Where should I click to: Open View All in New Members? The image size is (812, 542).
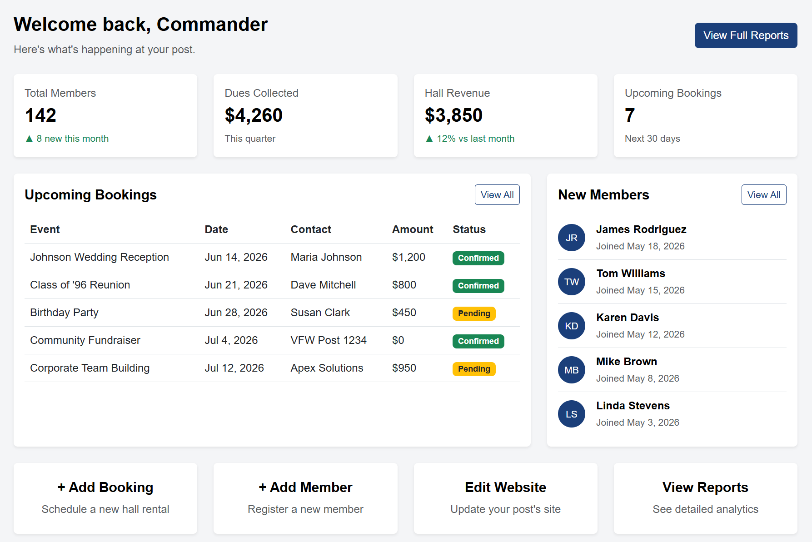(x=764, y=195)
